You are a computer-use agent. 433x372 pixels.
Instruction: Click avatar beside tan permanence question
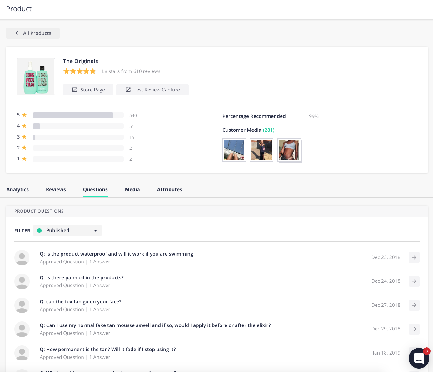pyautogui.click(x=22, y=353)
